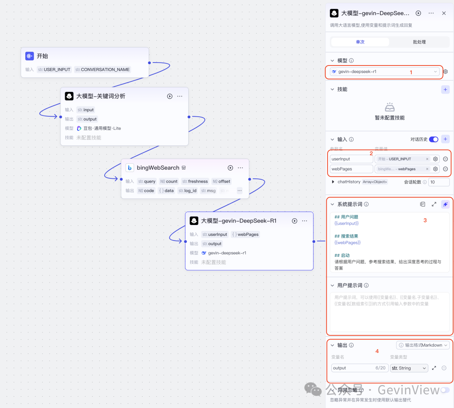Expand the system prompt editor to fullscreen

(x=434, y=204)
